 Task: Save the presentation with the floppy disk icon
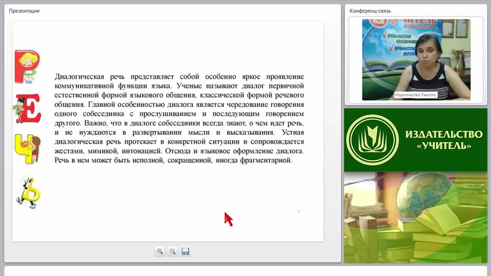tap(185, 251)
